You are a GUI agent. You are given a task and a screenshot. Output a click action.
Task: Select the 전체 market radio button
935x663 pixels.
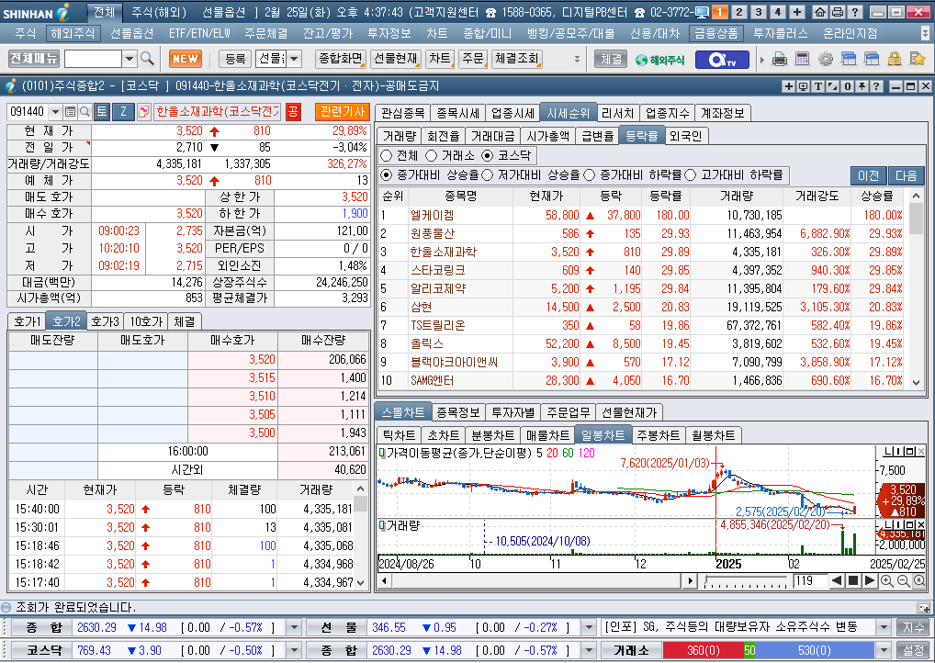(386, 155)
